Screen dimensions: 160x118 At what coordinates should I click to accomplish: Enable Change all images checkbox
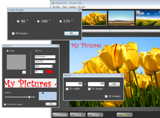coord(5,104)
